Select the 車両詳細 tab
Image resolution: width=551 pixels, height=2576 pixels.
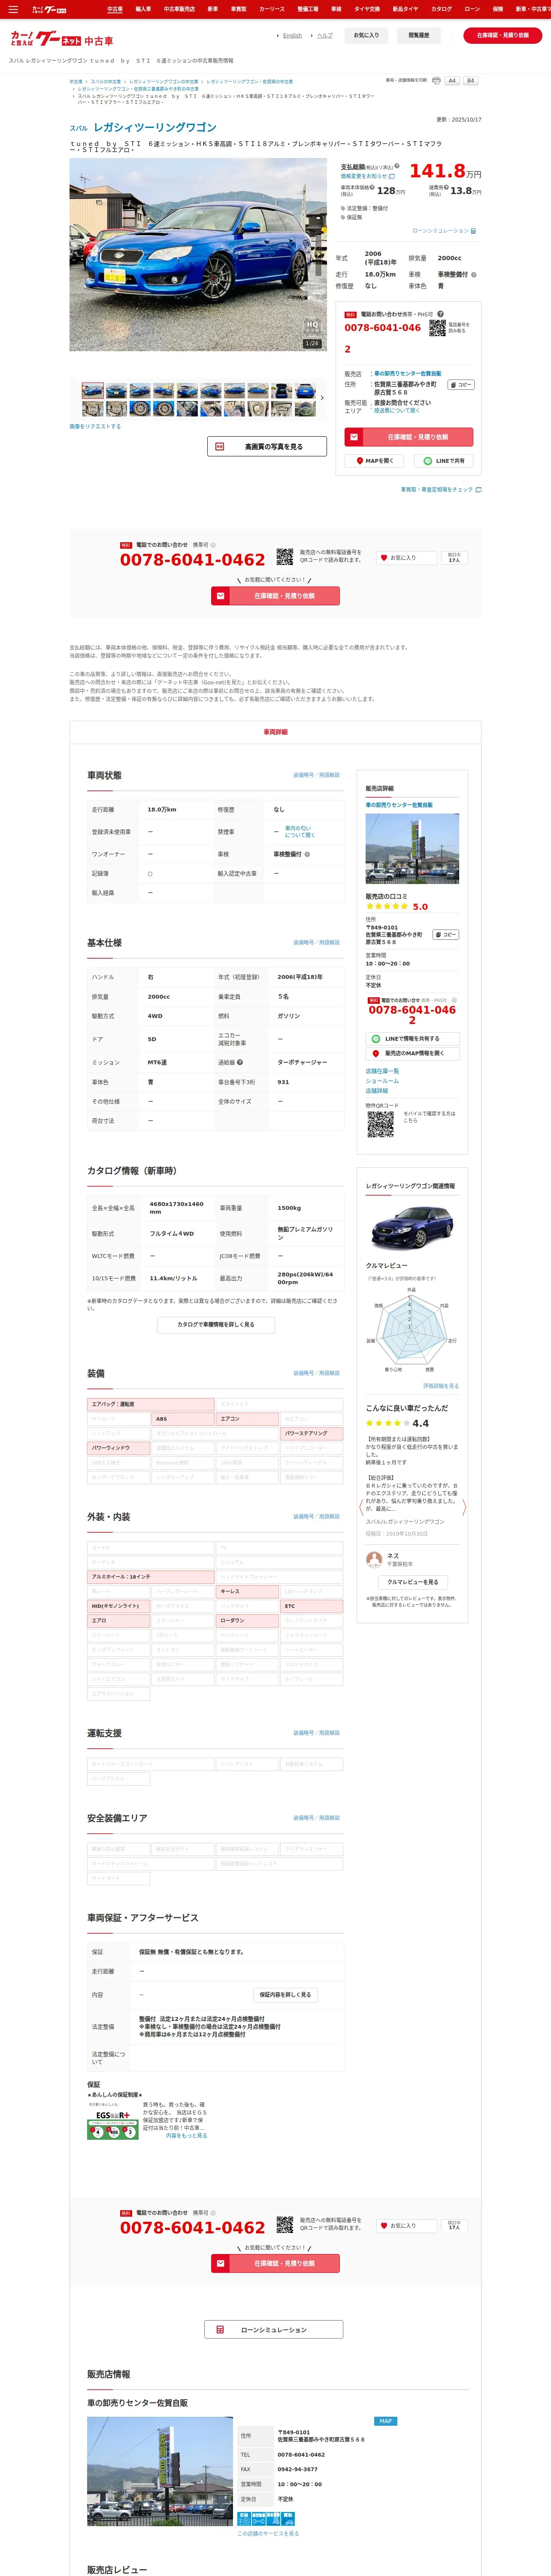point(275,732)
